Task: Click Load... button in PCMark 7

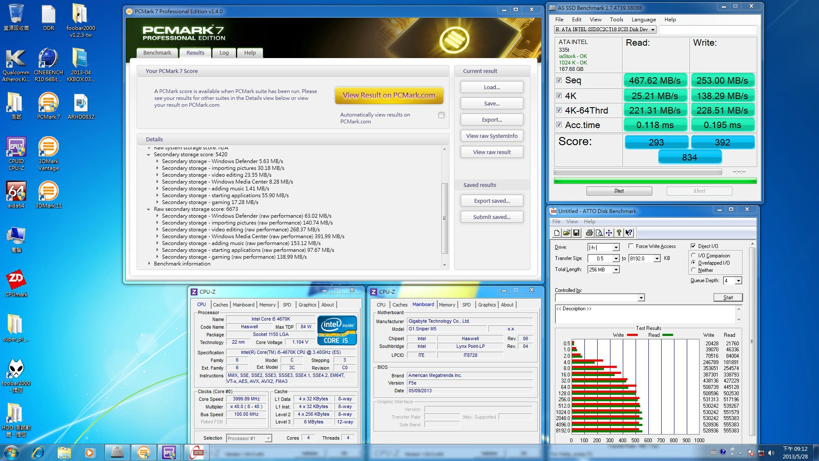Action: (x=492, y=87)
